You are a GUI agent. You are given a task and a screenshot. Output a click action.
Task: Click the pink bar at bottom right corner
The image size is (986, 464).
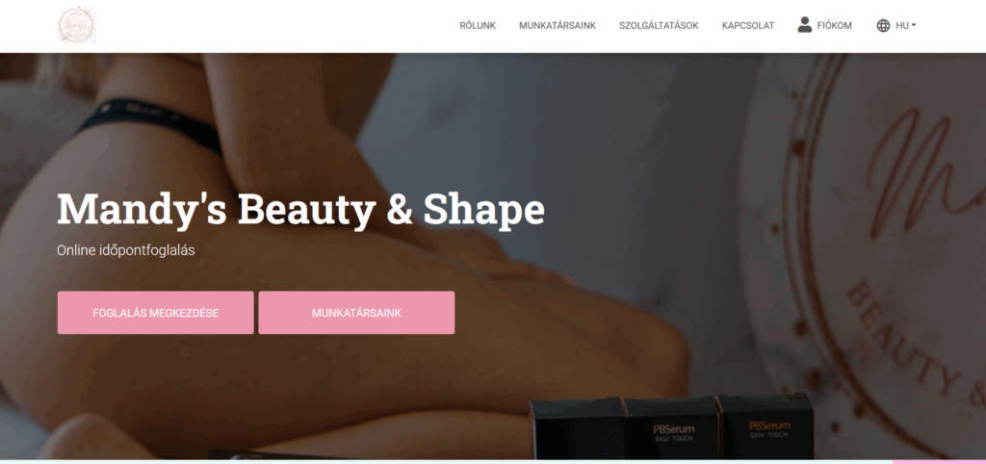click(939, 462)
